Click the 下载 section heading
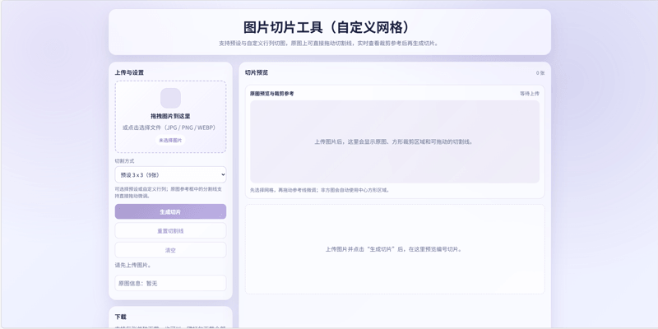Image resolution: width=658 pixels, height=329 pixels. click(120, 317)
